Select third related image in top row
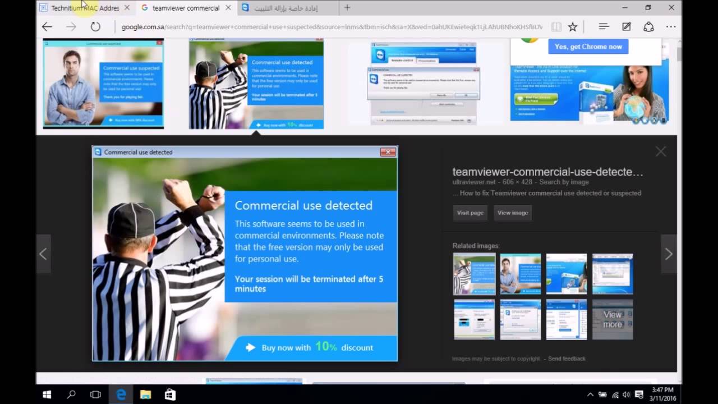Image resolution: width=718 pixels, height=404 pixels. [x=567, y=274]
